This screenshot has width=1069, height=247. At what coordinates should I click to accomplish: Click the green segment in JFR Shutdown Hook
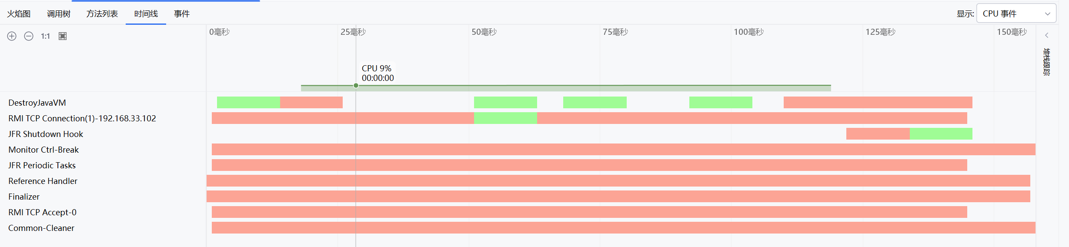[x=941, y=134]
